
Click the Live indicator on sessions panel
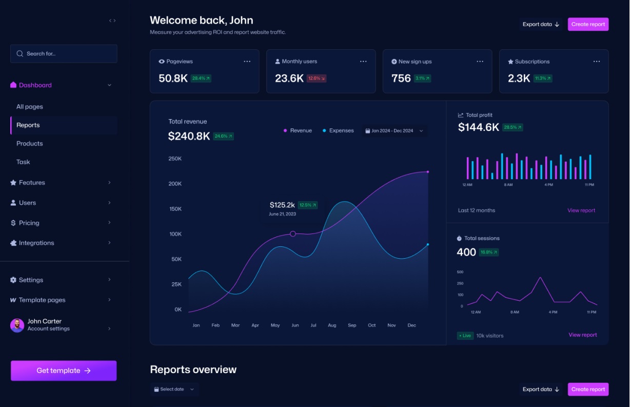tap(465, 335)
